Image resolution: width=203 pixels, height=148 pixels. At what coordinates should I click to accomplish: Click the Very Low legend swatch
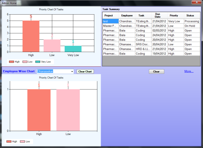point(38,62)
